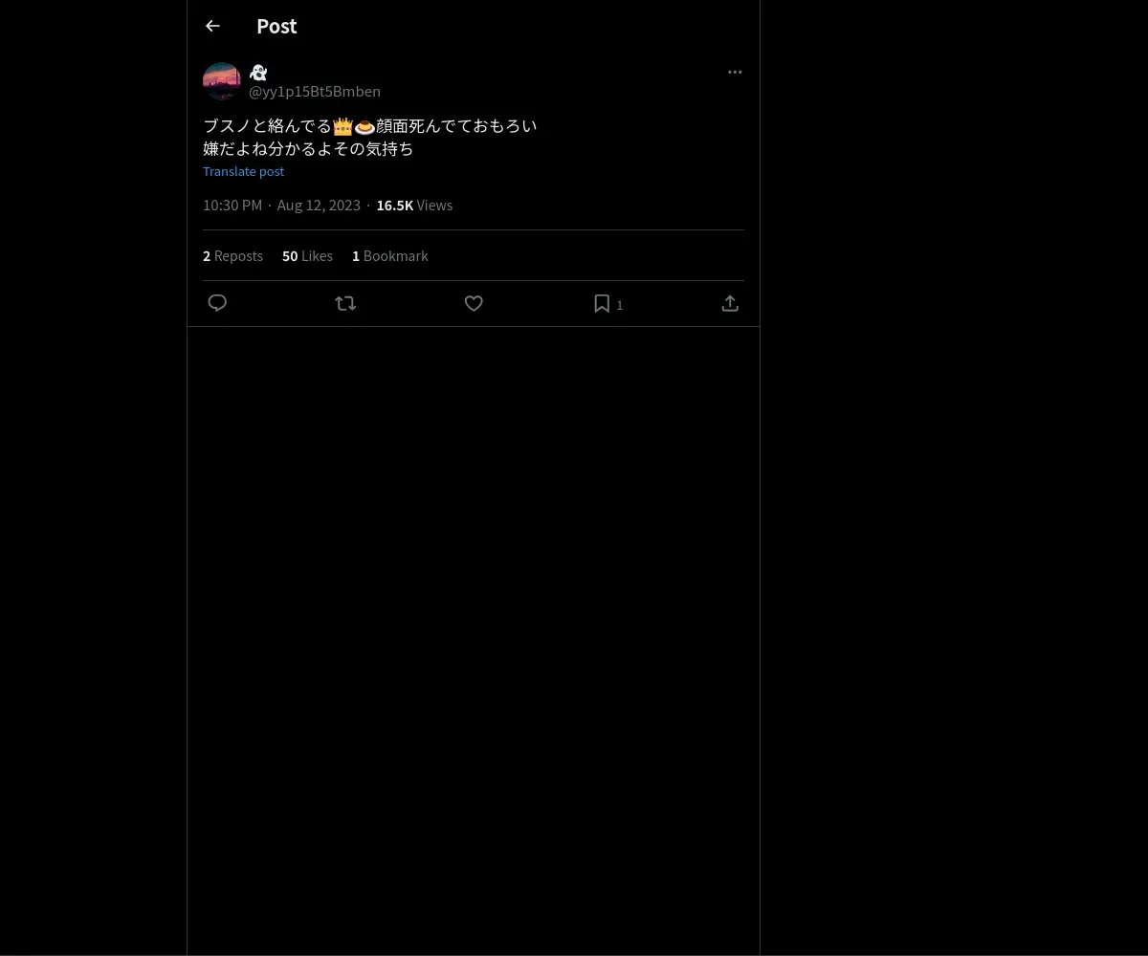Show the 50 Likes list
Image resolution: width=1148 pixels, height=956 pixels.
point(307,255)
